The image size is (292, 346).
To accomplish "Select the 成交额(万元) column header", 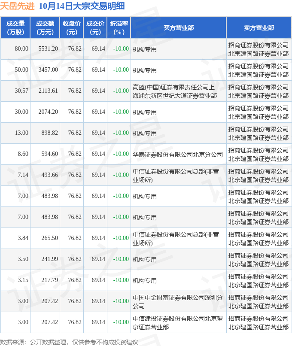I will 45,28.
